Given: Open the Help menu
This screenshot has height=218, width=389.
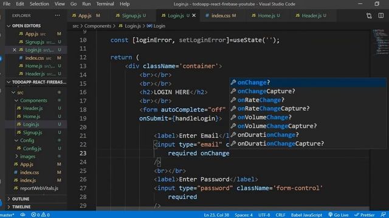Looking at the screenshot, I should tap(125, 4).
